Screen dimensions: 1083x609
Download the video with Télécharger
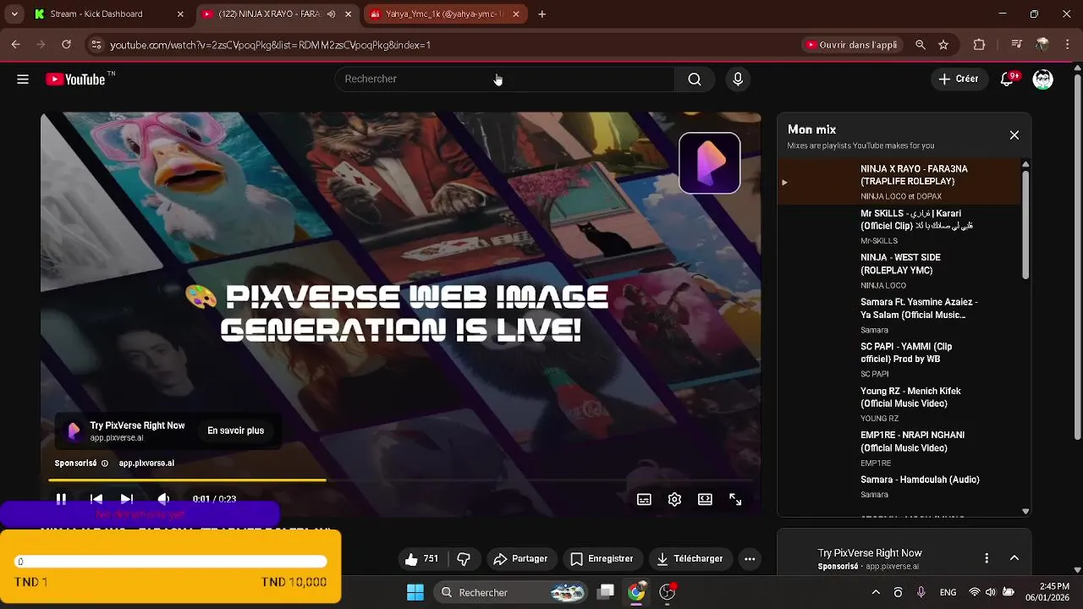tap(690, 559)
